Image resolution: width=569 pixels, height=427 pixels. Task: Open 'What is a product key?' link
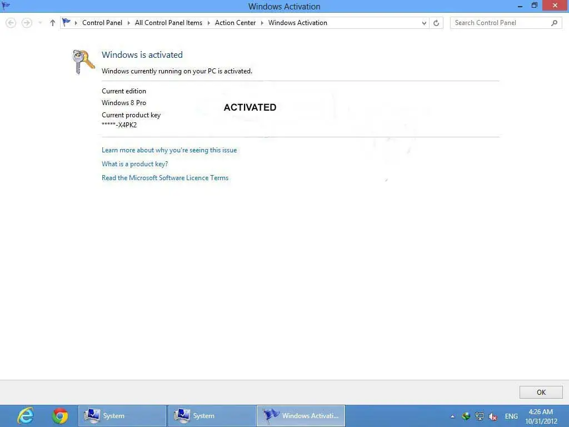(134, 164)
